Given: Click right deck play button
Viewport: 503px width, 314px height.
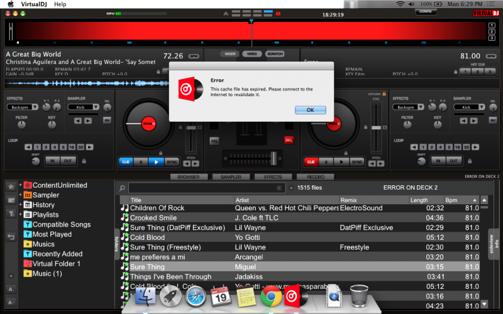Looking at the screenshot, I should click(341, 162).
